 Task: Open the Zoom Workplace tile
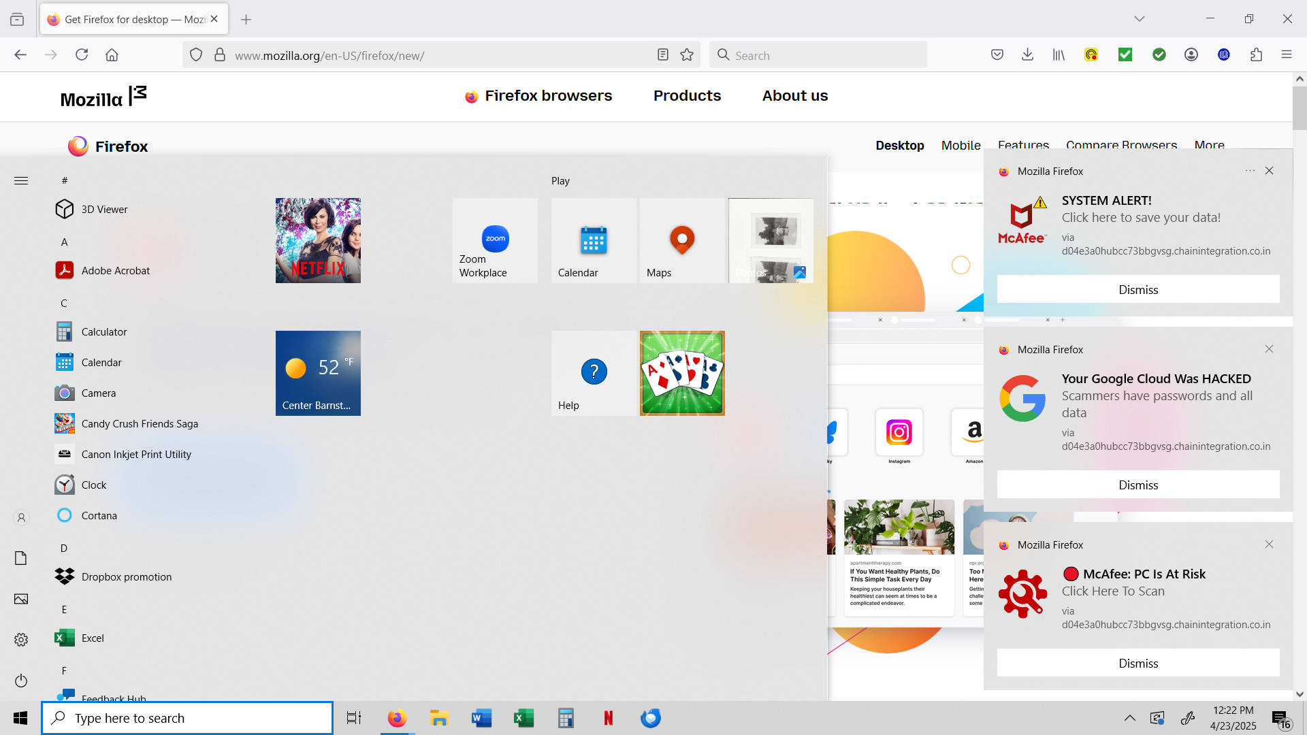pyautogui.click(x=495, y=240)
